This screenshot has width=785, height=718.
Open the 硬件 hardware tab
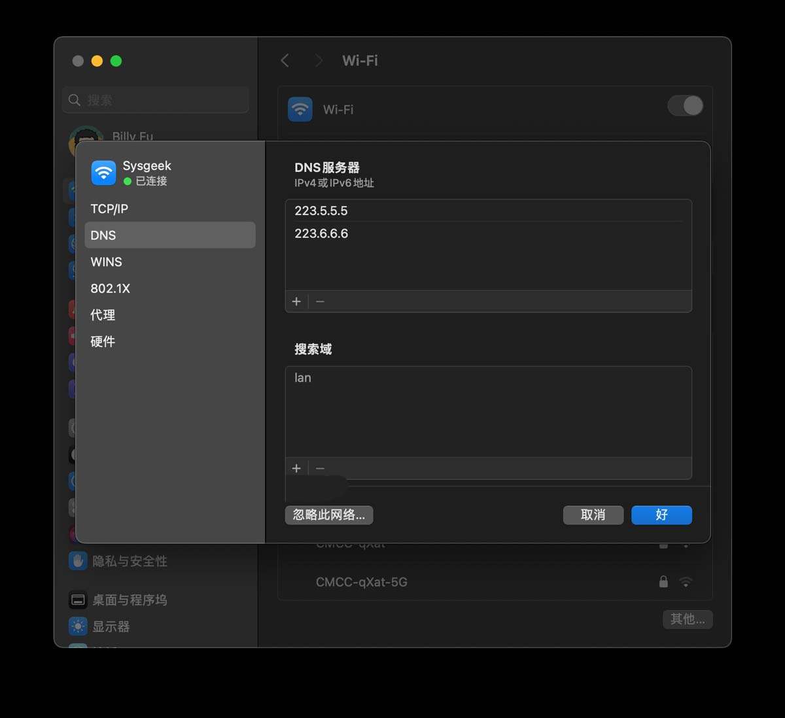tap(103, 341)
